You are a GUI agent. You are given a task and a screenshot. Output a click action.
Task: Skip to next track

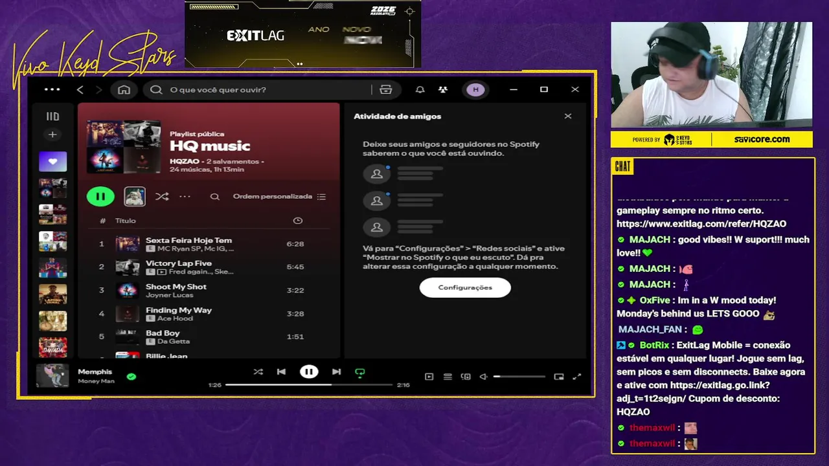tap(336, 372)
